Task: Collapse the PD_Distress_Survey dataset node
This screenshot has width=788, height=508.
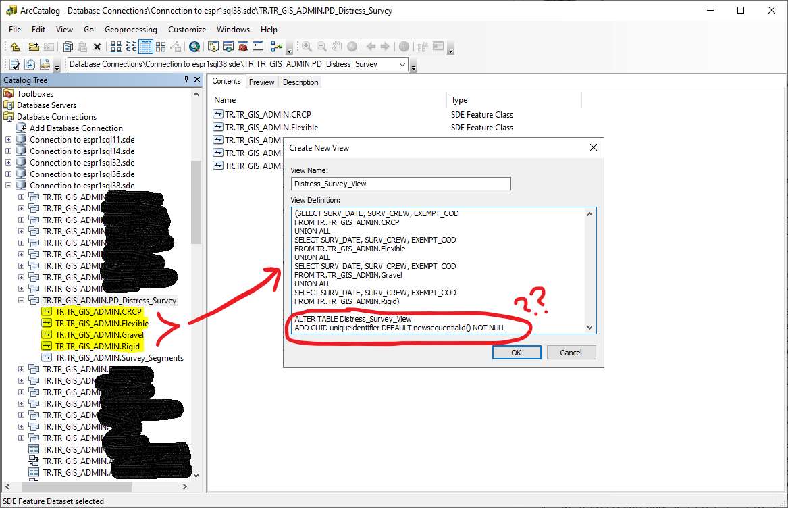Action: [x=21, y=300]
